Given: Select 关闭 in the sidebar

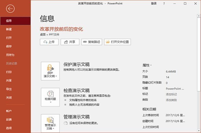Looking at the screenshot, I should pyautogui.click(x=15, y=98).
